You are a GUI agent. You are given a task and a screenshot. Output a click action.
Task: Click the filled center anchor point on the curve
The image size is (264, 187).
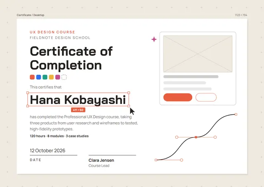[196, 137]
